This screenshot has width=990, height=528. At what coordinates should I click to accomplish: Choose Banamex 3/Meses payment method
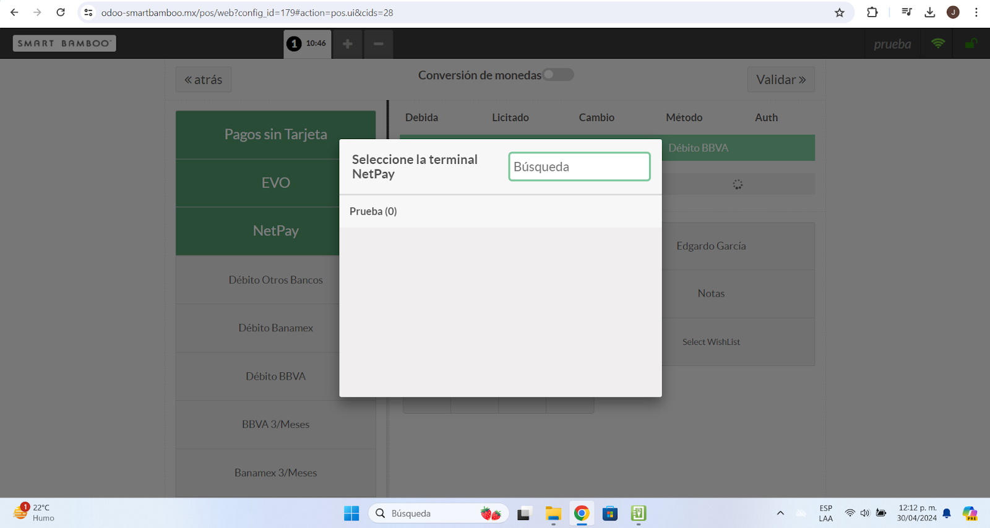[276, 473]
